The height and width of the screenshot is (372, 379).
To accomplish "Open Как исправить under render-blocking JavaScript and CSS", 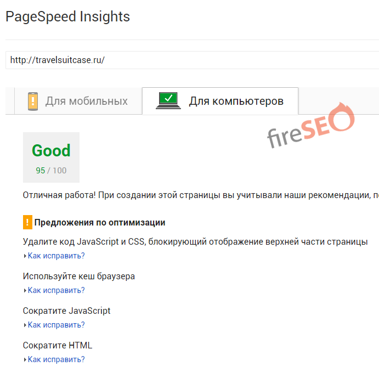I will pos(56,256).
